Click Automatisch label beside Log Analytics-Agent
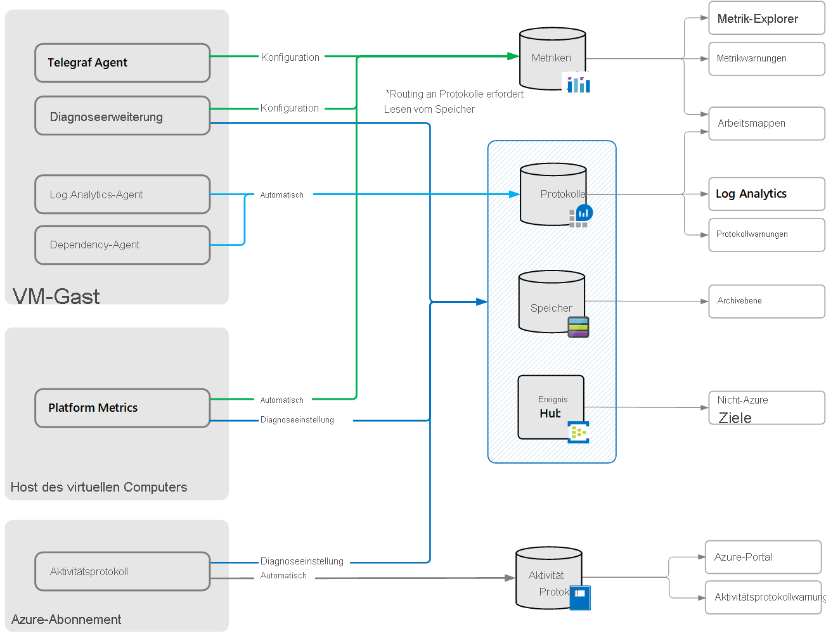Viewport: 826px width, 636px height. click(282, 195)
